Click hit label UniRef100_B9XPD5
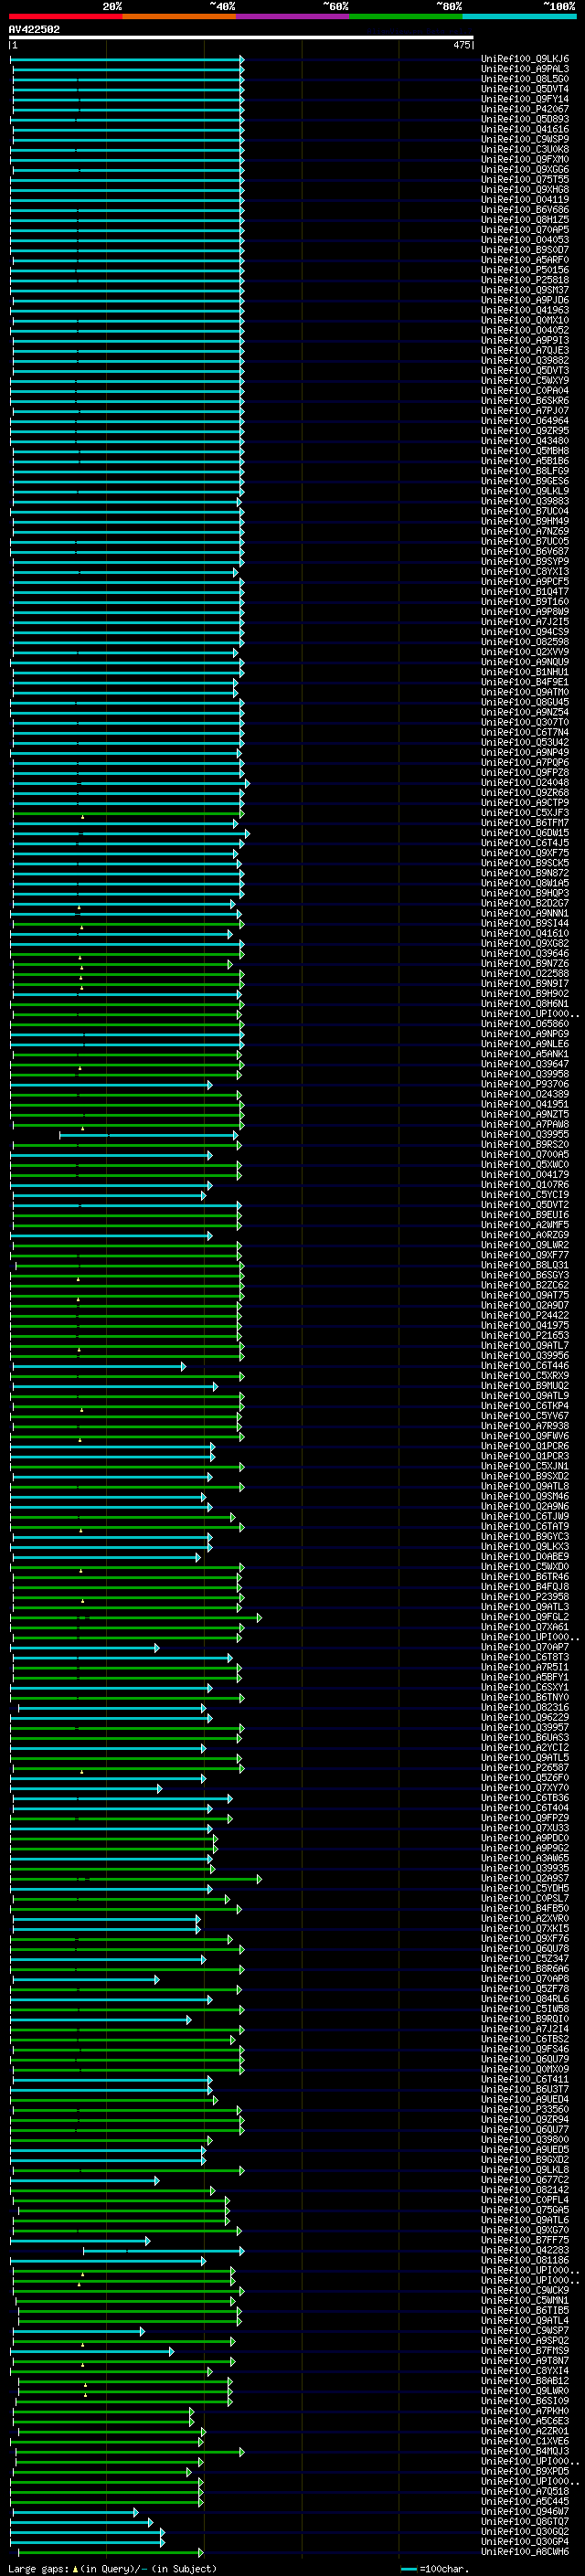Screen dimensions: 585x2576 [x=525, y=2471]
